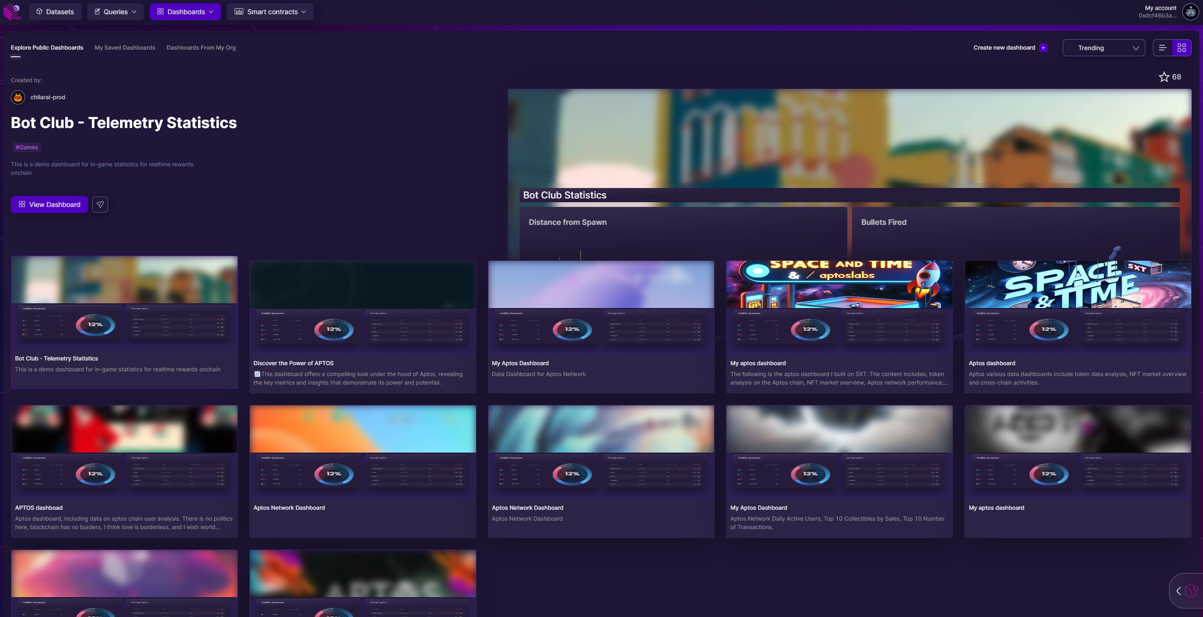Open the account avatar icon

1190,11
